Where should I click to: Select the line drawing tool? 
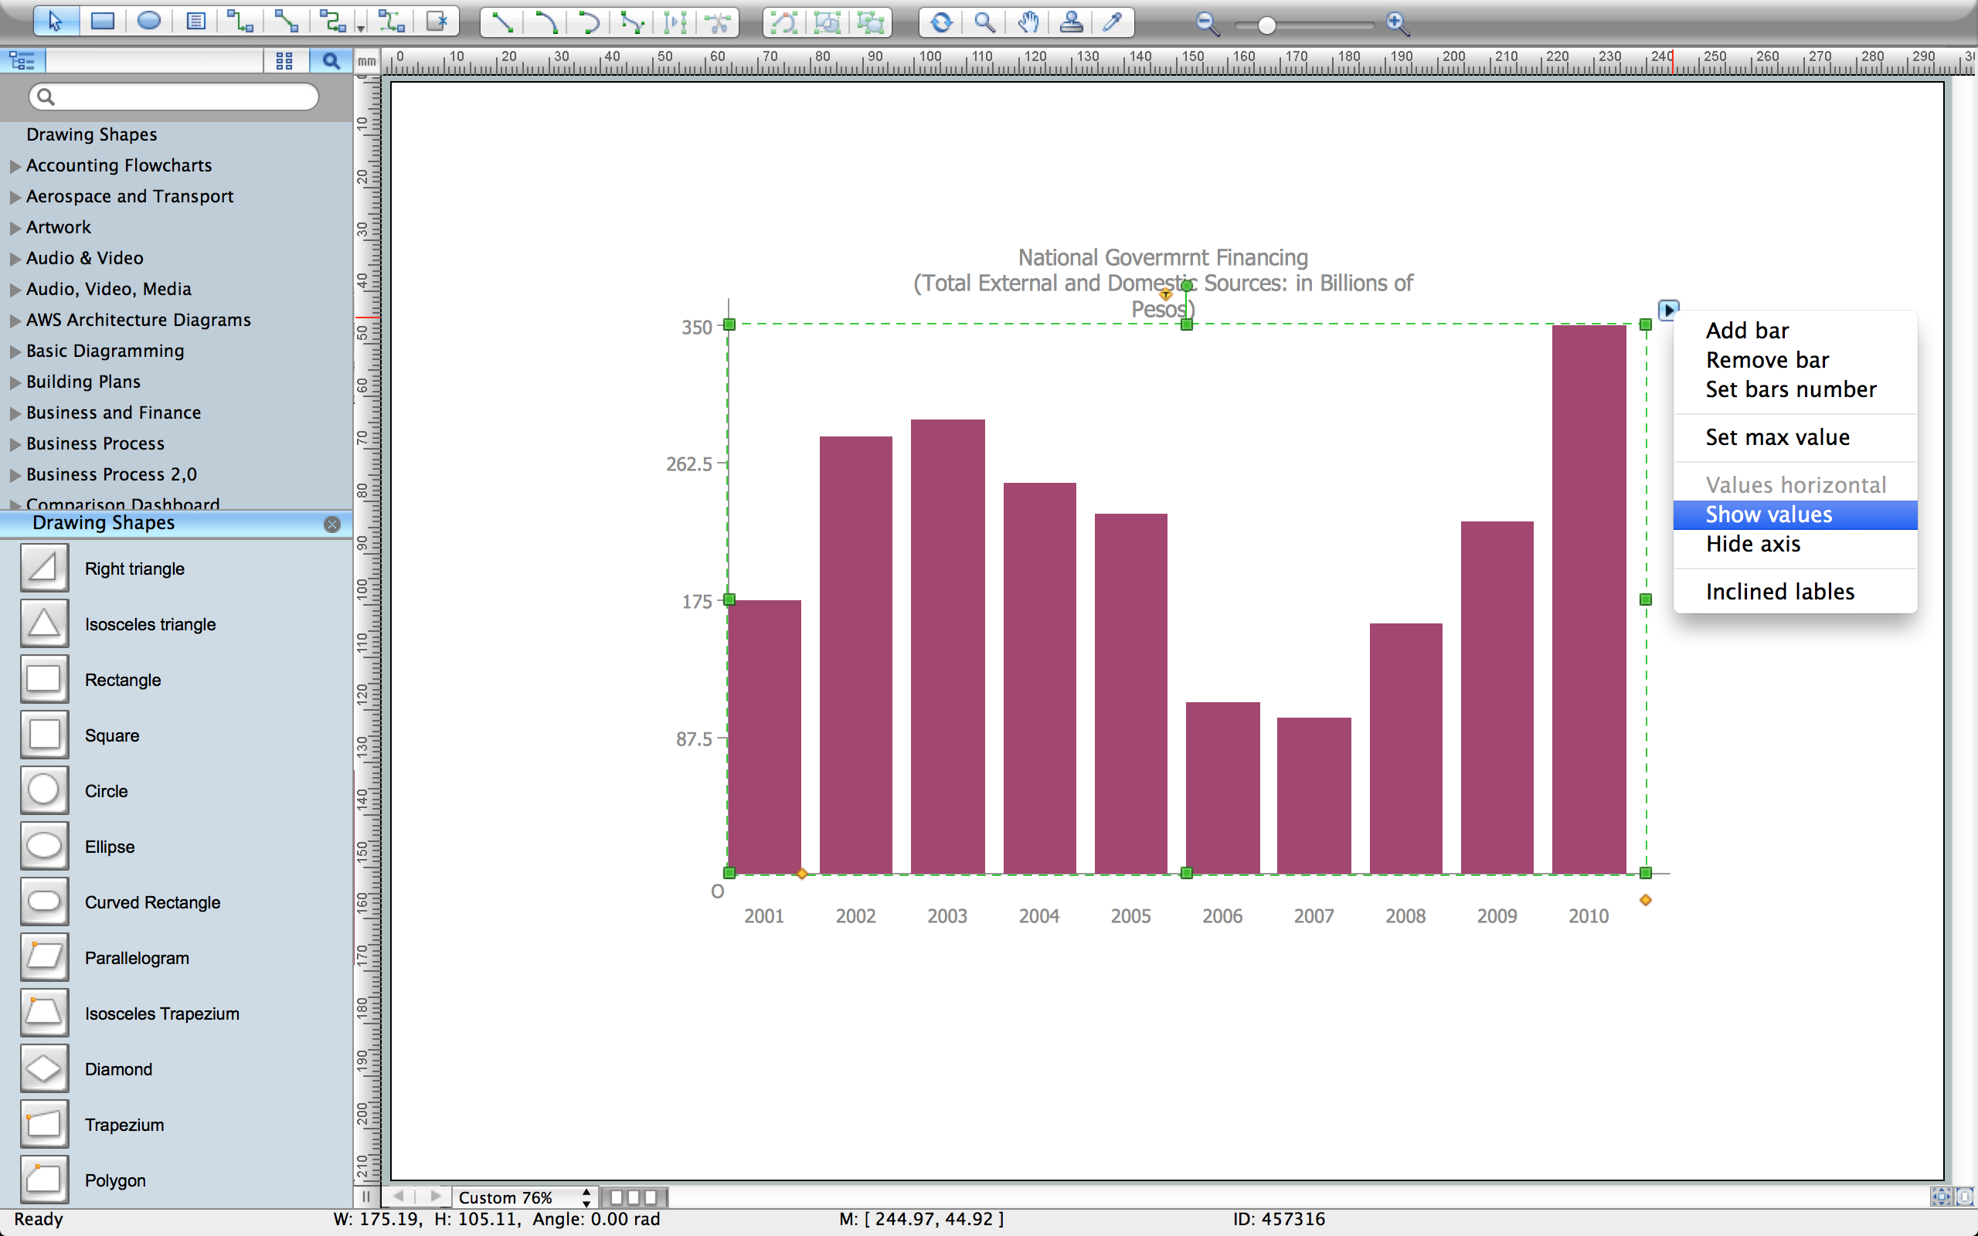point(503,22)
